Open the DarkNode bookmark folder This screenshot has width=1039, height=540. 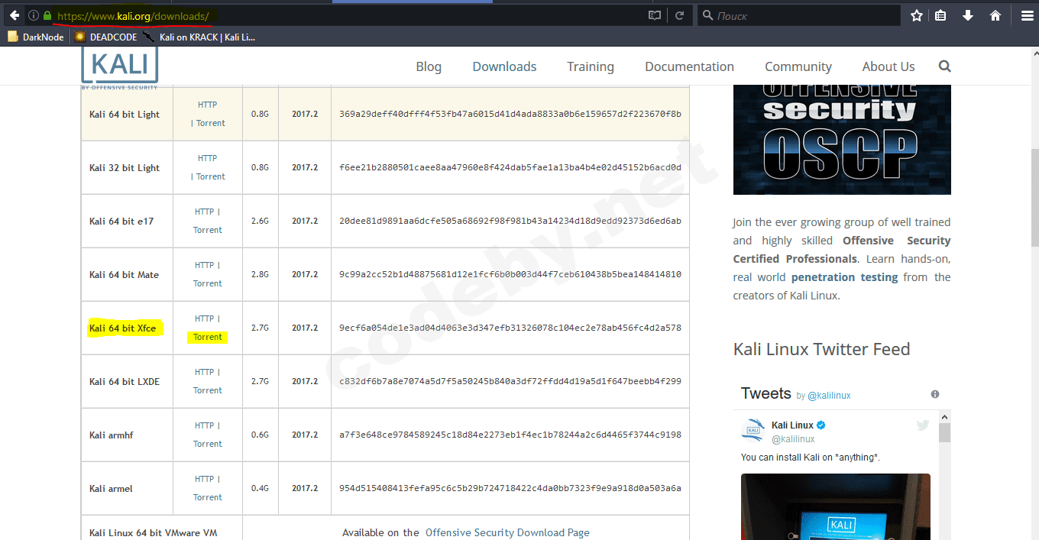(x=36, y=37)
